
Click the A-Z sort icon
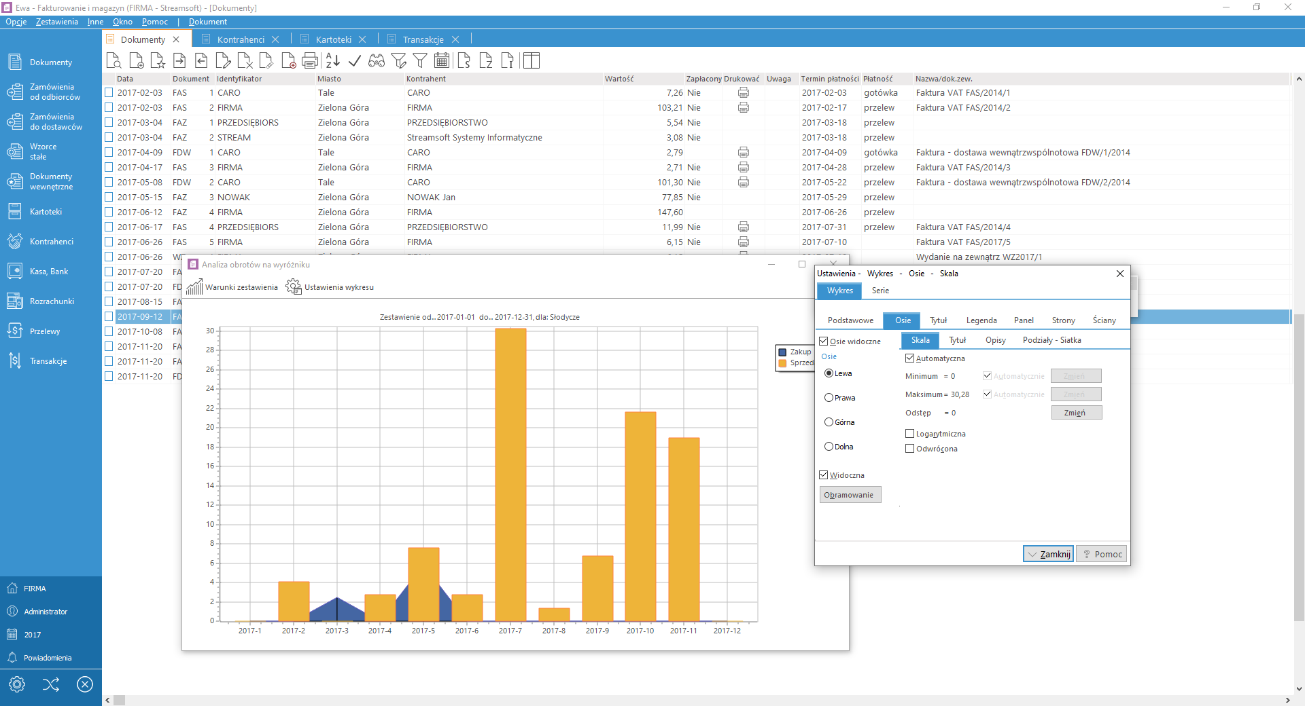pyautogui.click(x=332, y=61)
